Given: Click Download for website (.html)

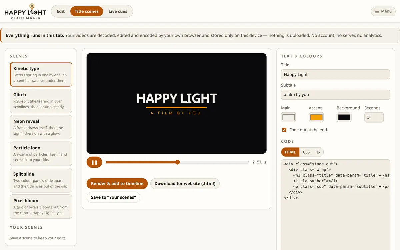Looking at the screenshot, I should (185, 183).
